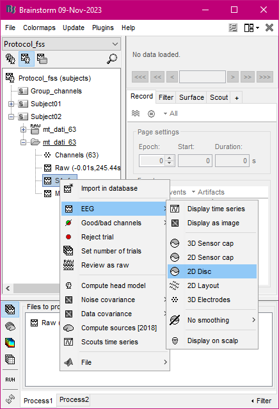
Task: Choose 2D Layout option
Action: pyautogui.click(x=212, y=286)
